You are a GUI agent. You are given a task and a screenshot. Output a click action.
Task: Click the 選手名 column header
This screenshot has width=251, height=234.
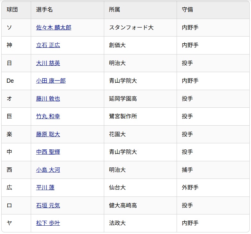[44, 10]
